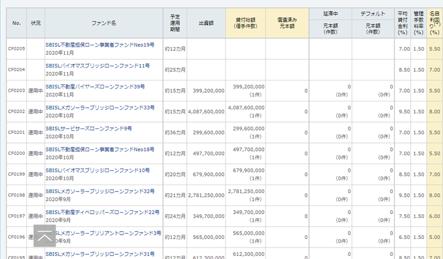Open SBISLサービサーズローンファンド9号 link
443x259 pixels.
point(88,128)
